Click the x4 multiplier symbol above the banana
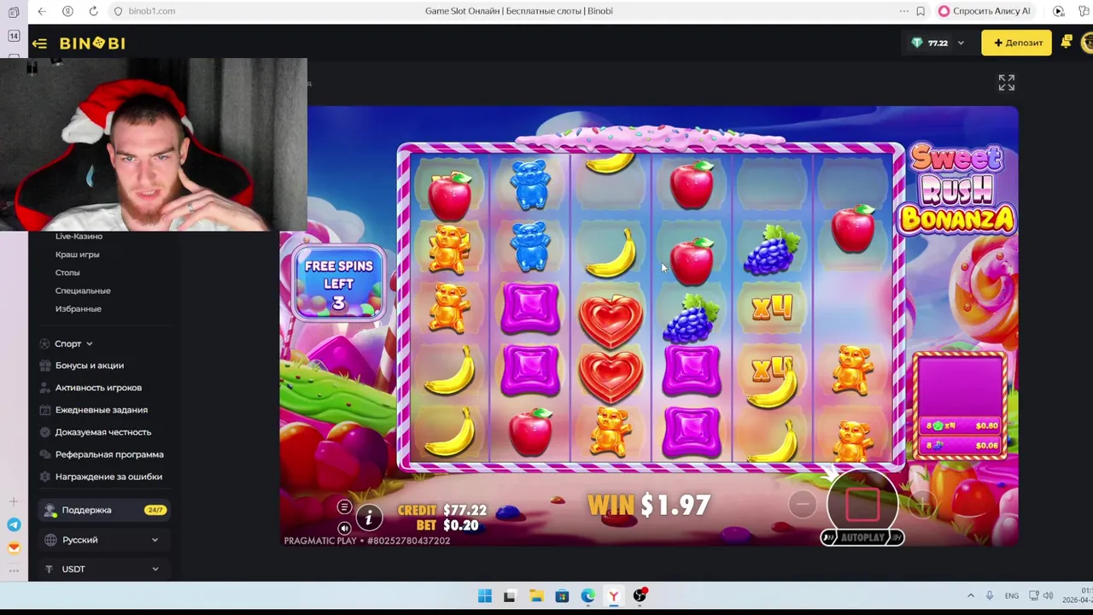The height and width of the screenshot is (615, 1093). pyautogui.click(x=772, y=369)
